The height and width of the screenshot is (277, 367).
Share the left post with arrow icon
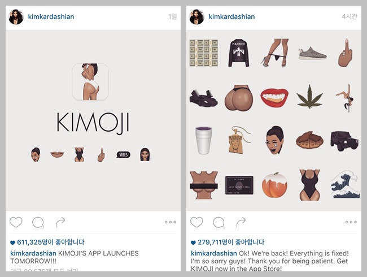60,222
